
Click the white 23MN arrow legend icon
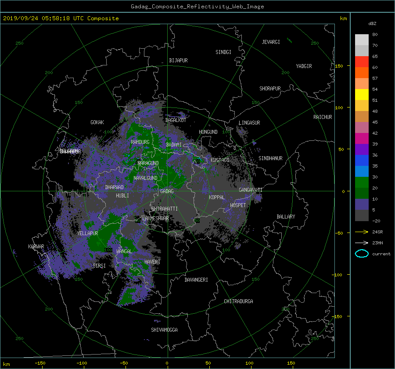(362, 243)
